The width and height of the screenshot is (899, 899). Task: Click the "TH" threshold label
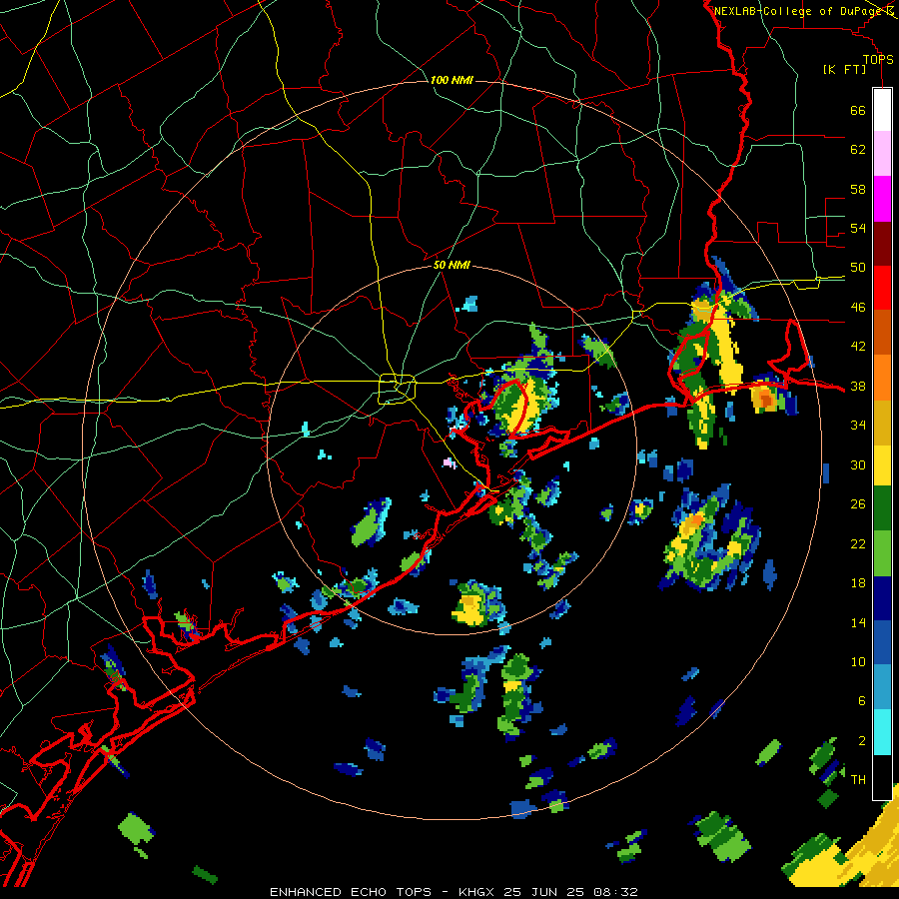click(x=858, y=780)
